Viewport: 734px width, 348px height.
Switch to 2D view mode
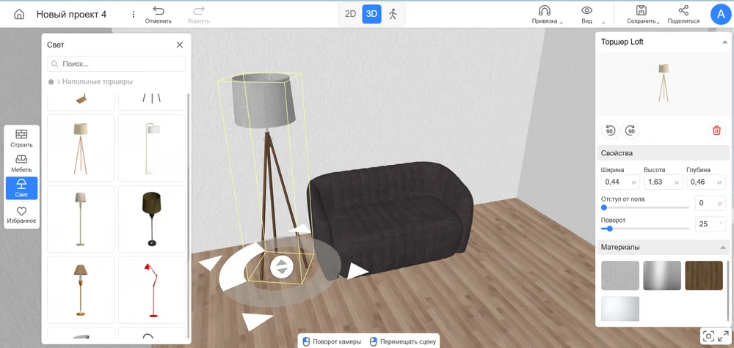350,14
